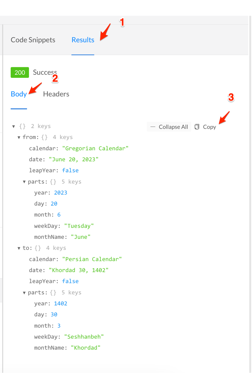The width and height of the screenshot is (252, 373).
Task: Collapse the 'to' object in the response
Action: [19, 248]
